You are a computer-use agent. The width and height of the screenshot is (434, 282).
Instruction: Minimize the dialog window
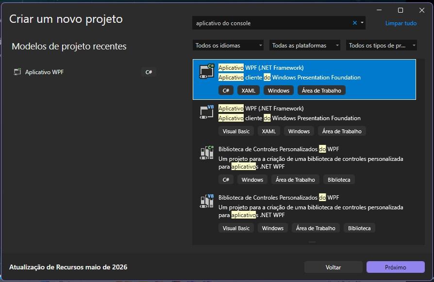379,10
